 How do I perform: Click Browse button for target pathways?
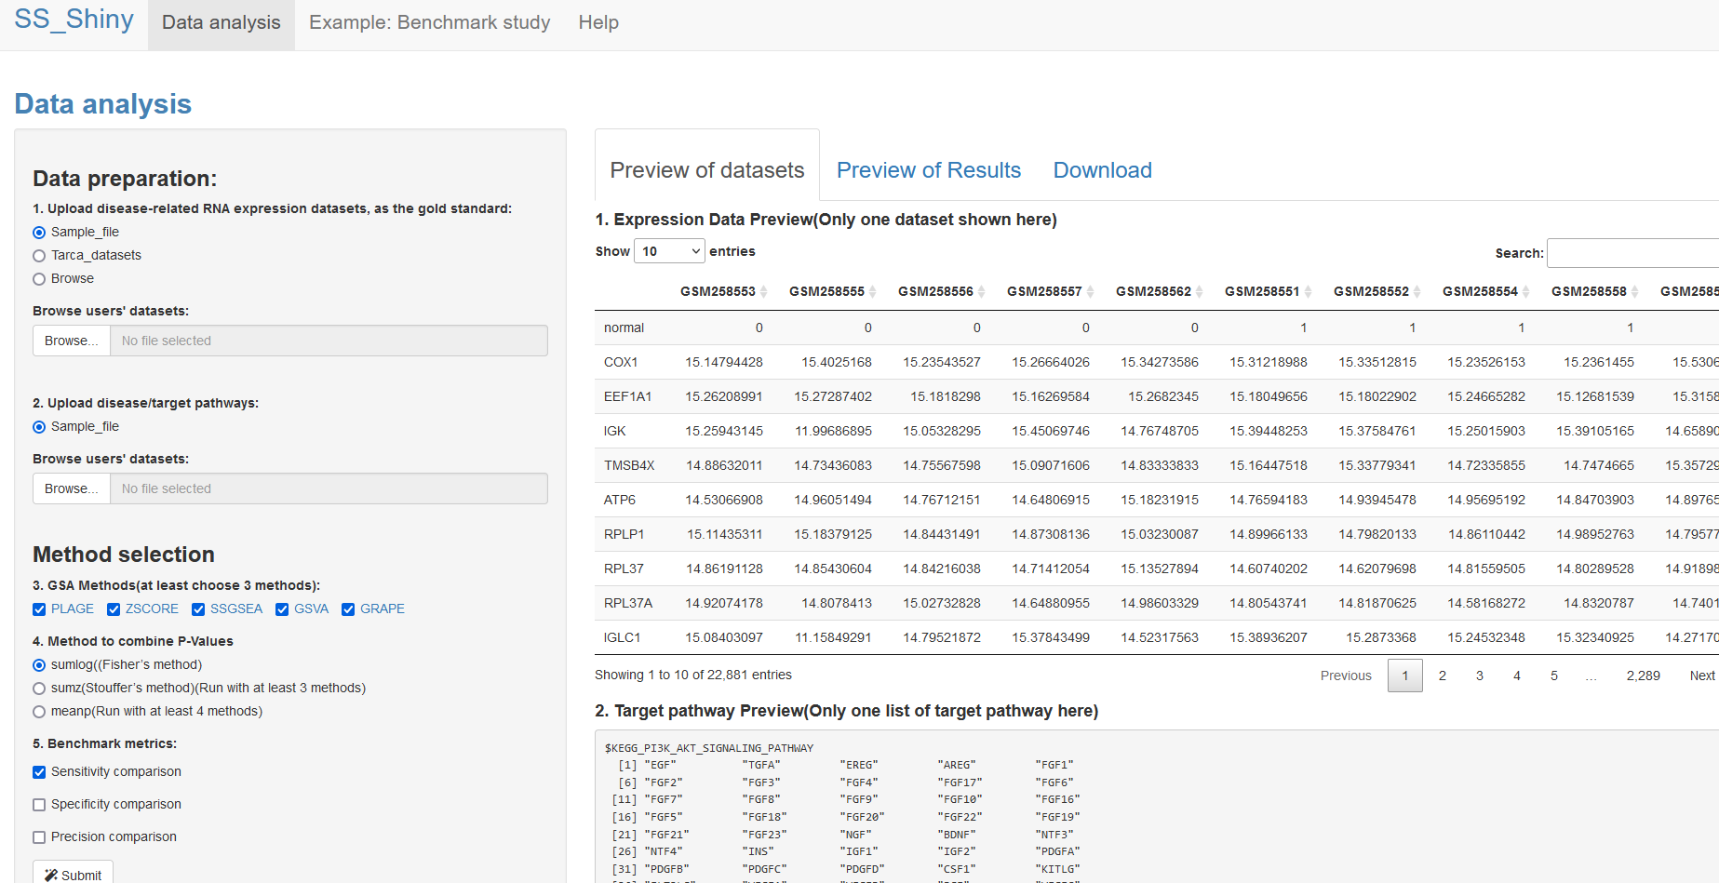(72, 488)
